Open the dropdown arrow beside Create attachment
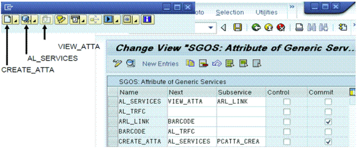Screen dimensions: 357x148 [x=15, y=20]
